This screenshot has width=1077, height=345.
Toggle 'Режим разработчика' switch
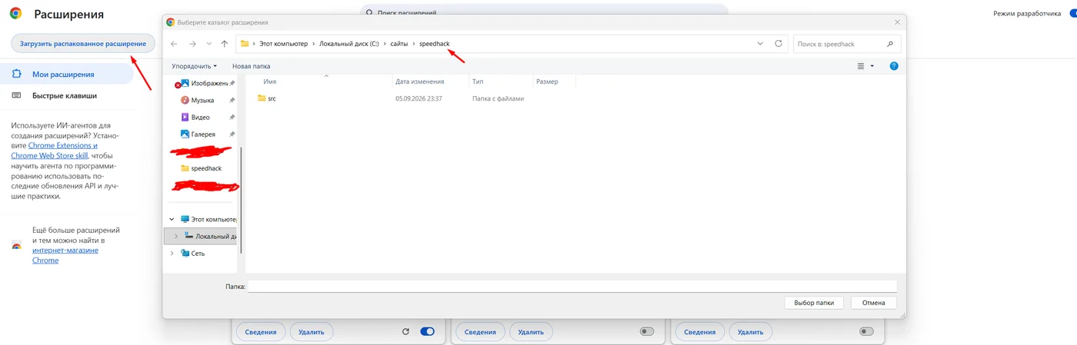click(x=1072, y=14)
